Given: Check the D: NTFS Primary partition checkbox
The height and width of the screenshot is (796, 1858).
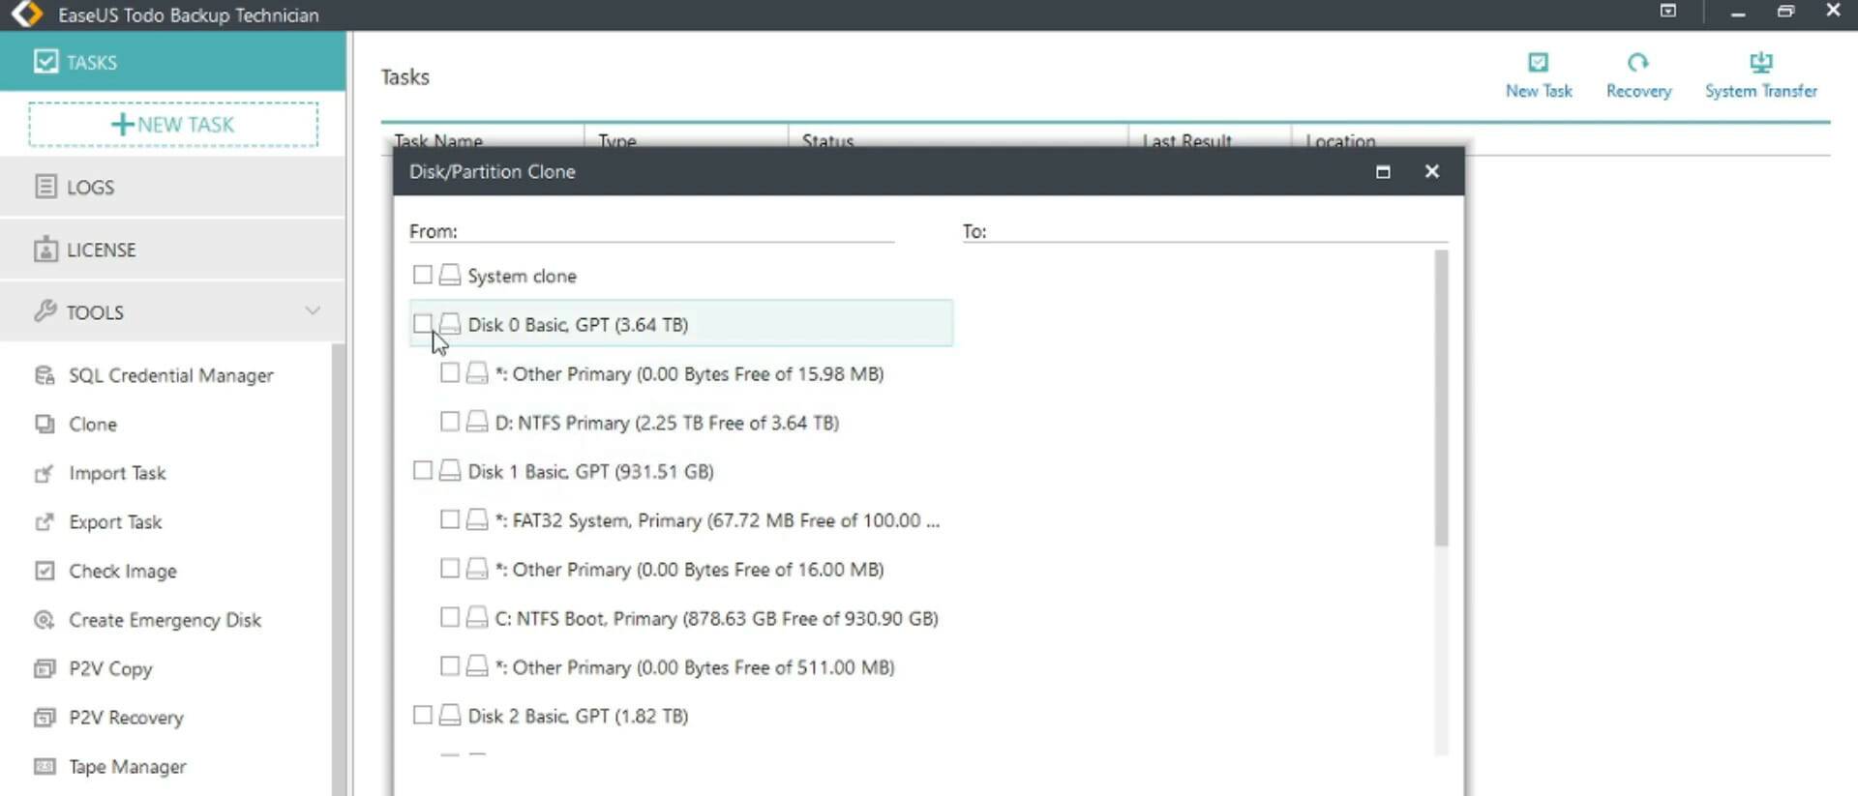Looking at the screenshot, I should point(449,422).
